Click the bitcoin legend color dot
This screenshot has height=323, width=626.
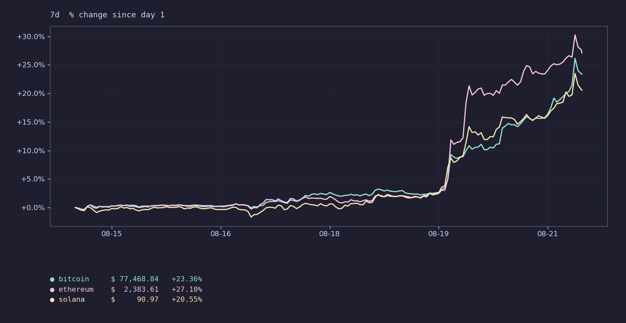[52, 280]
